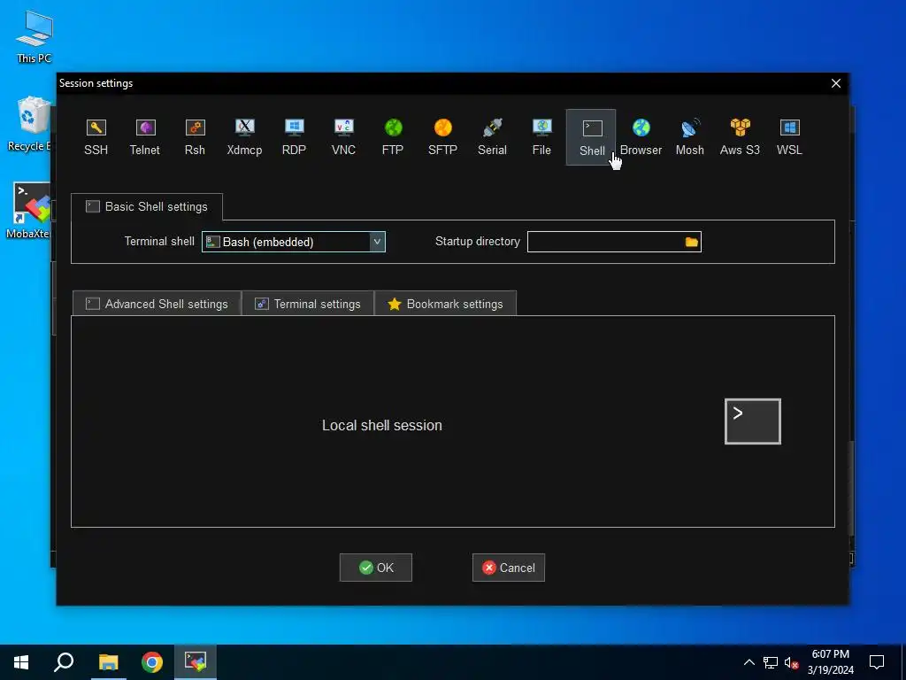Open network status tray icon

tap(771, 662)
